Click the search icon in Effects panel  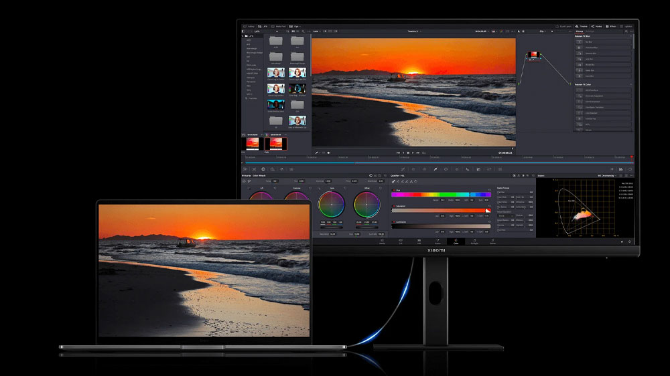626,31
